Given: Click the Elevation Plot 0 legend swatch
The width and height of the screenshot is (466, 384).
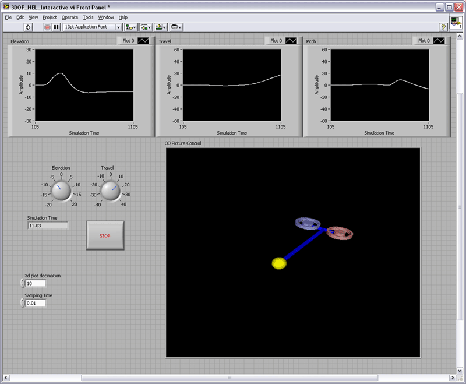Looking at the screenshot, I should 144,41.
